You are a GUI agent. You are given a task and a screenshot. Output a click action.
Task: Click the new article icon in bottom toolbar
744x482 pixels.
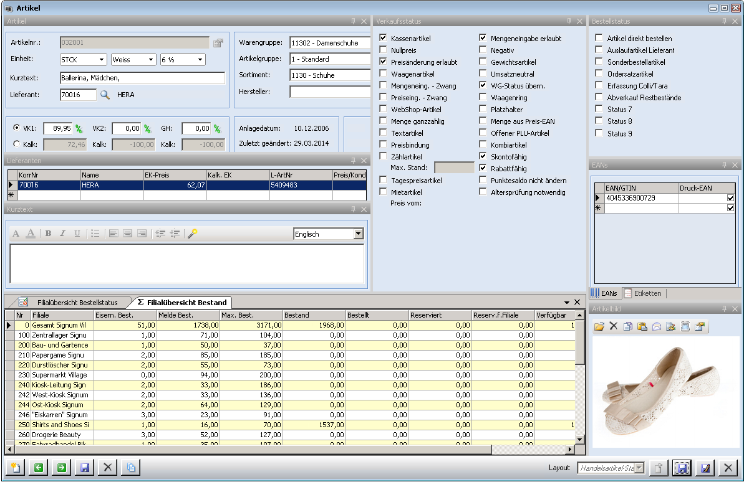click(x=14, y=468)
